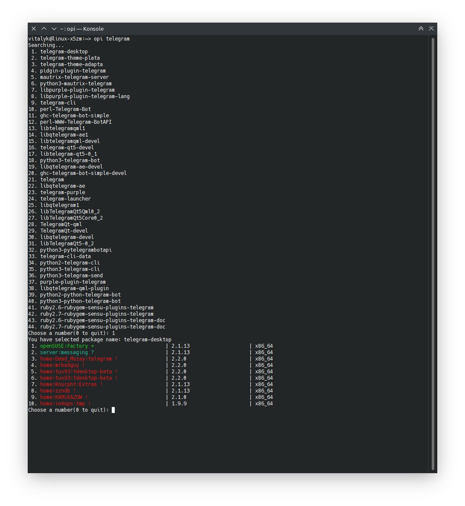
Task: Click the "purple-plugin-telegram" entry
Action: coord(73,282)
